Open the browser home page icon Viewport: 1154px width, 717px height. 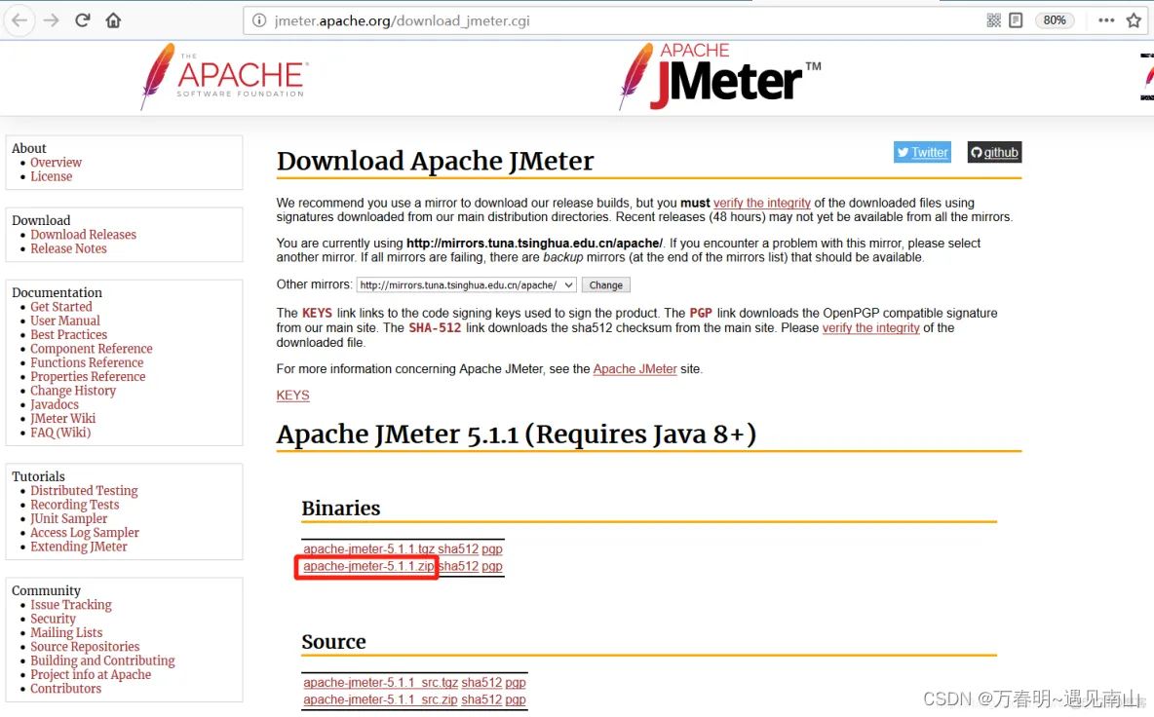(113, 20)
